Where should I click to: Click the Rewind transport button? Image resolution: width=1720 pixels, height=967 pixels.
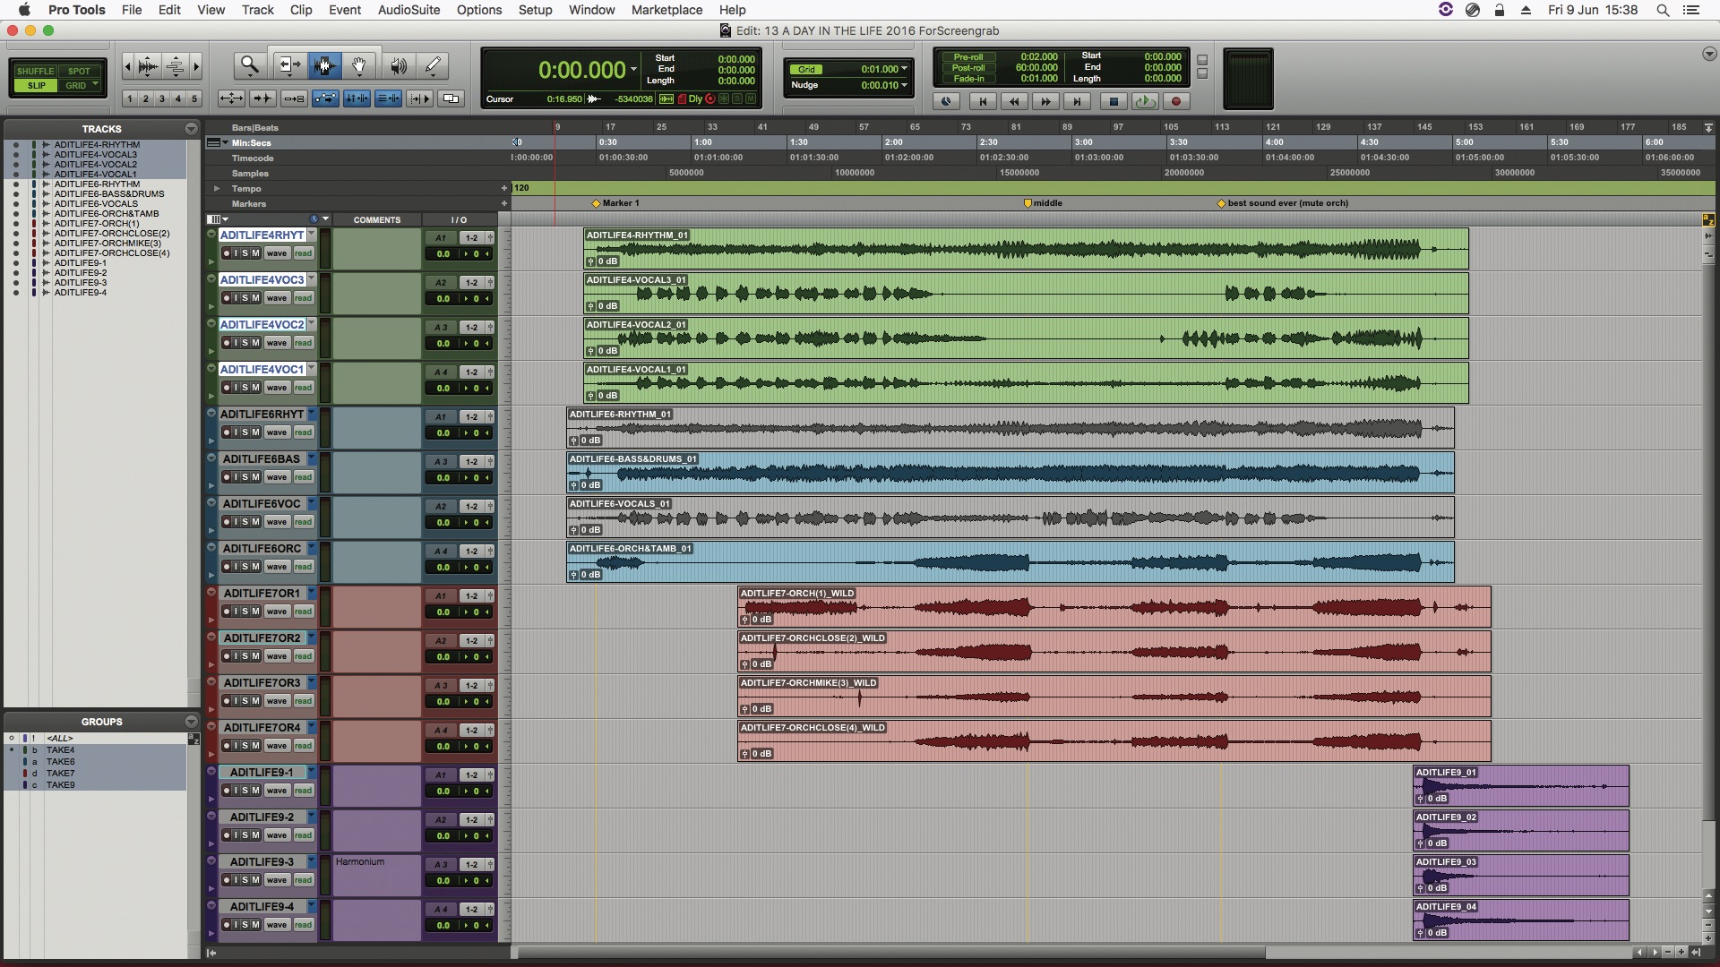click(x=1014, y=101)
